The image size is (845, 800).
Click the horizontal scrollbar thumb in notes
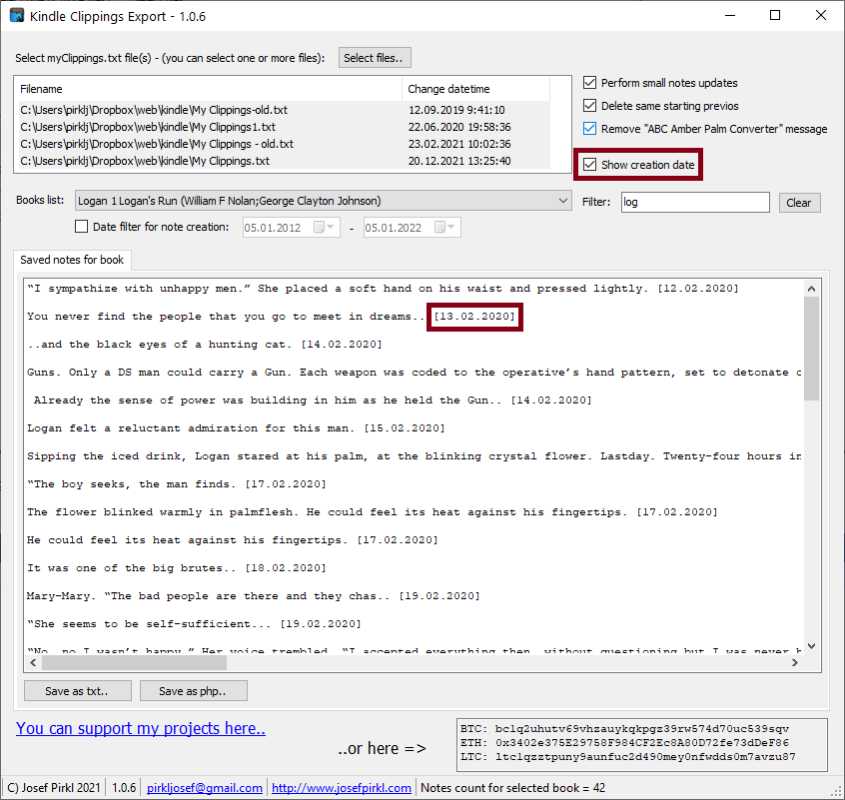(x=134, y=662)
